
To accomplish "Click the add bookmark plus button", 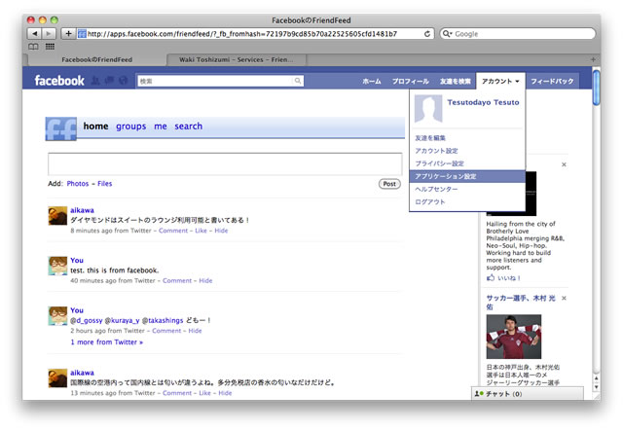I will [68, 34].
